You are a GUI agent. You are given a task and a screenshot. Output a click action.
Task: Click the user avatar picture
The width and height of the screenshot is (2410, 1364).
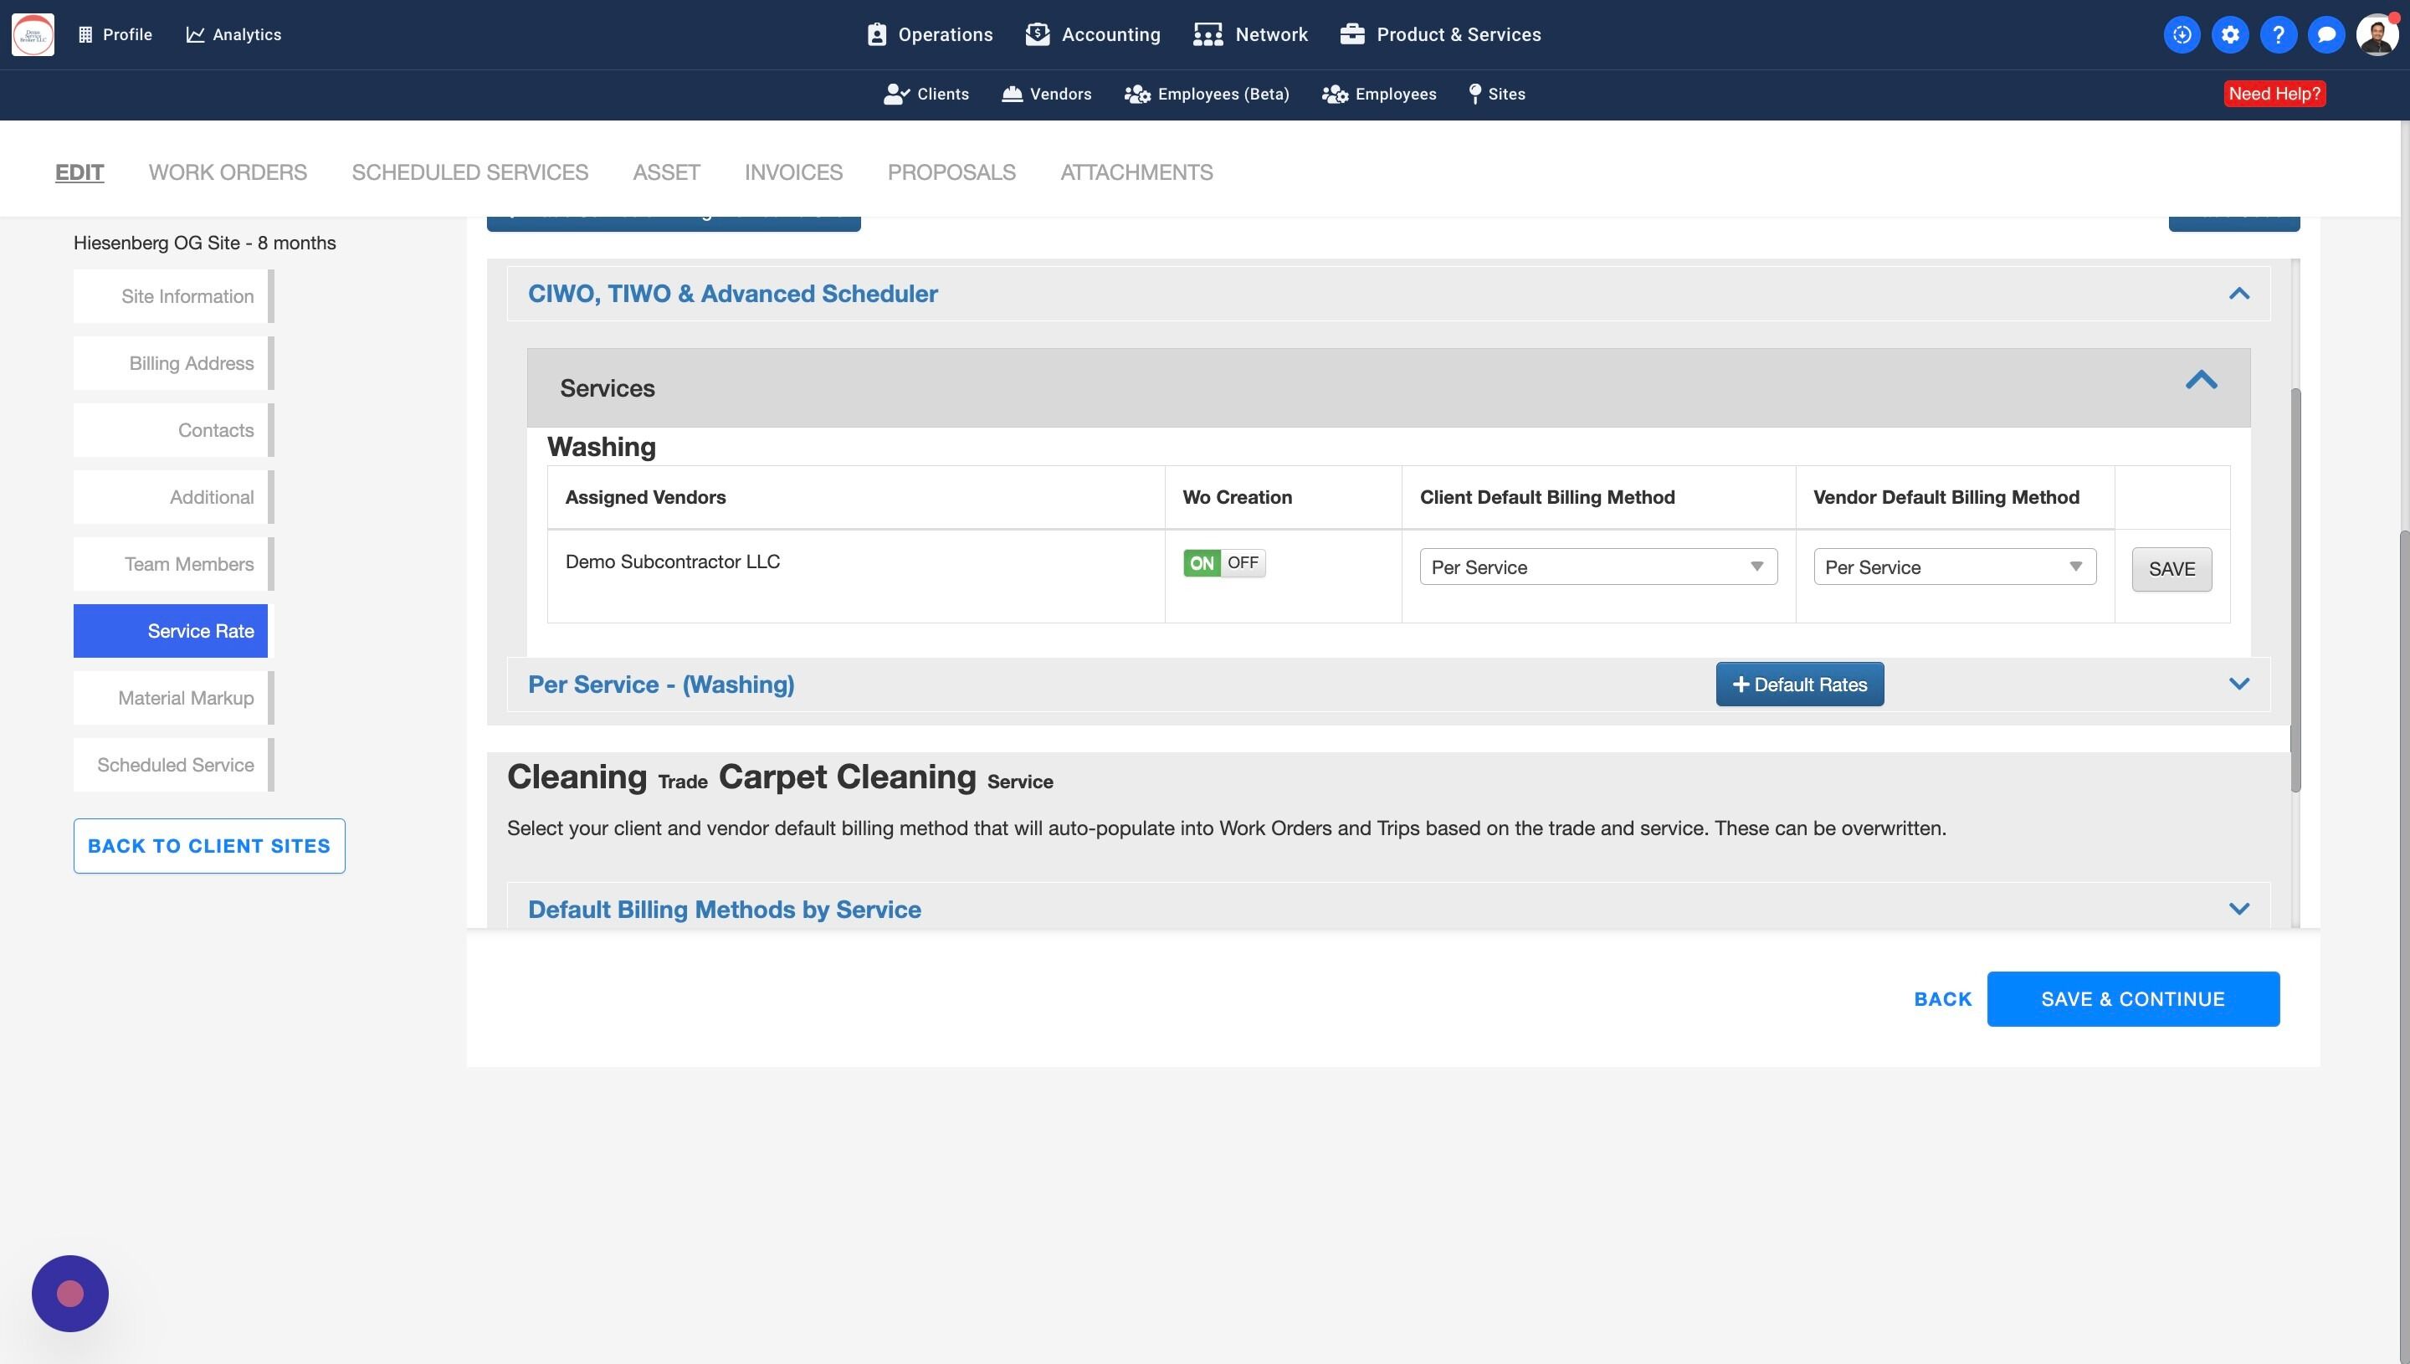click(x=2376, y=34)
